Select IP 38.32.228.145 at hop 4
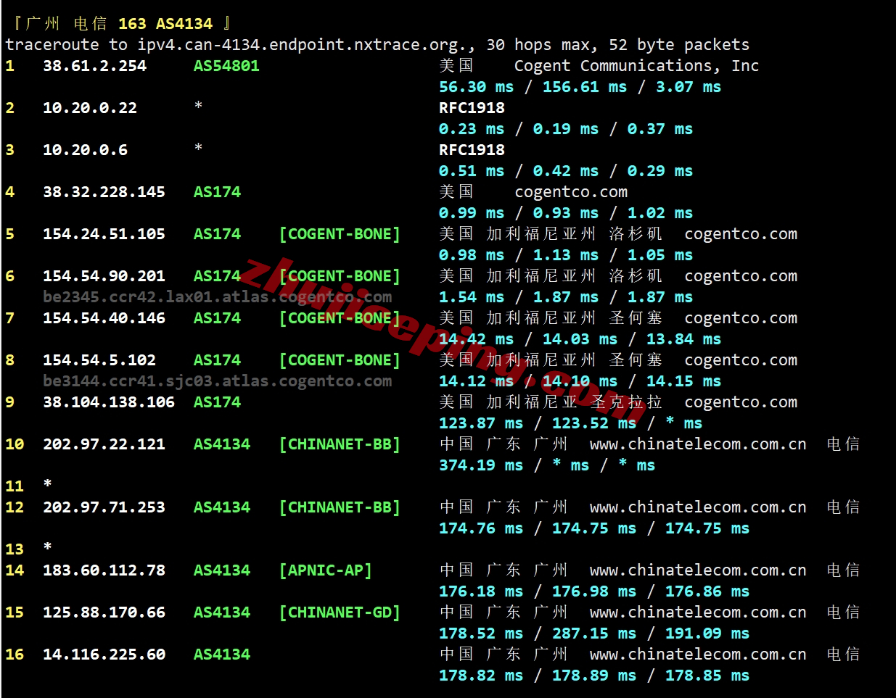Image resolution: width=896 pixels, height=698 pixels. click(104, 192)
